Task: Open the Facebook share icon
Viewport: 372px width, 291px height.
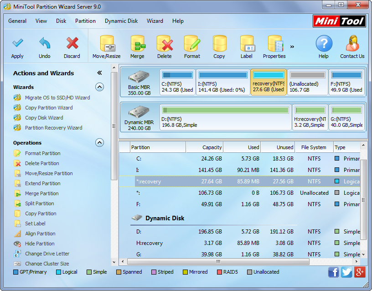Action: [x=333, y=272]
